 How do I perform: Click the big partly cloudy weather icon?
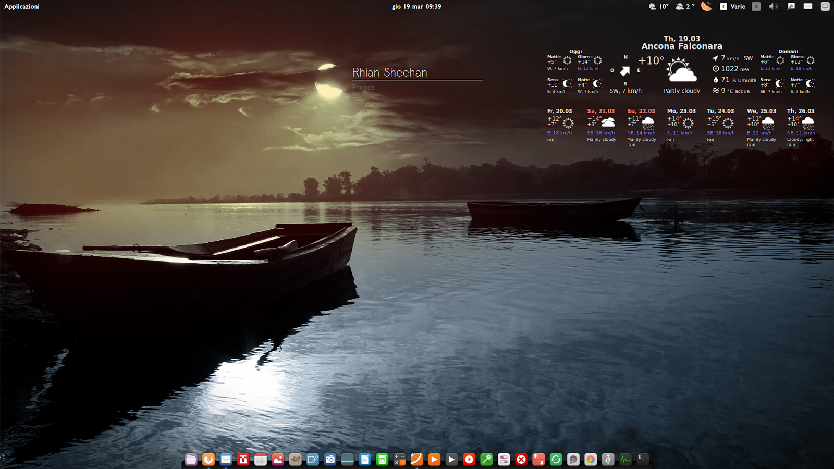681,70
